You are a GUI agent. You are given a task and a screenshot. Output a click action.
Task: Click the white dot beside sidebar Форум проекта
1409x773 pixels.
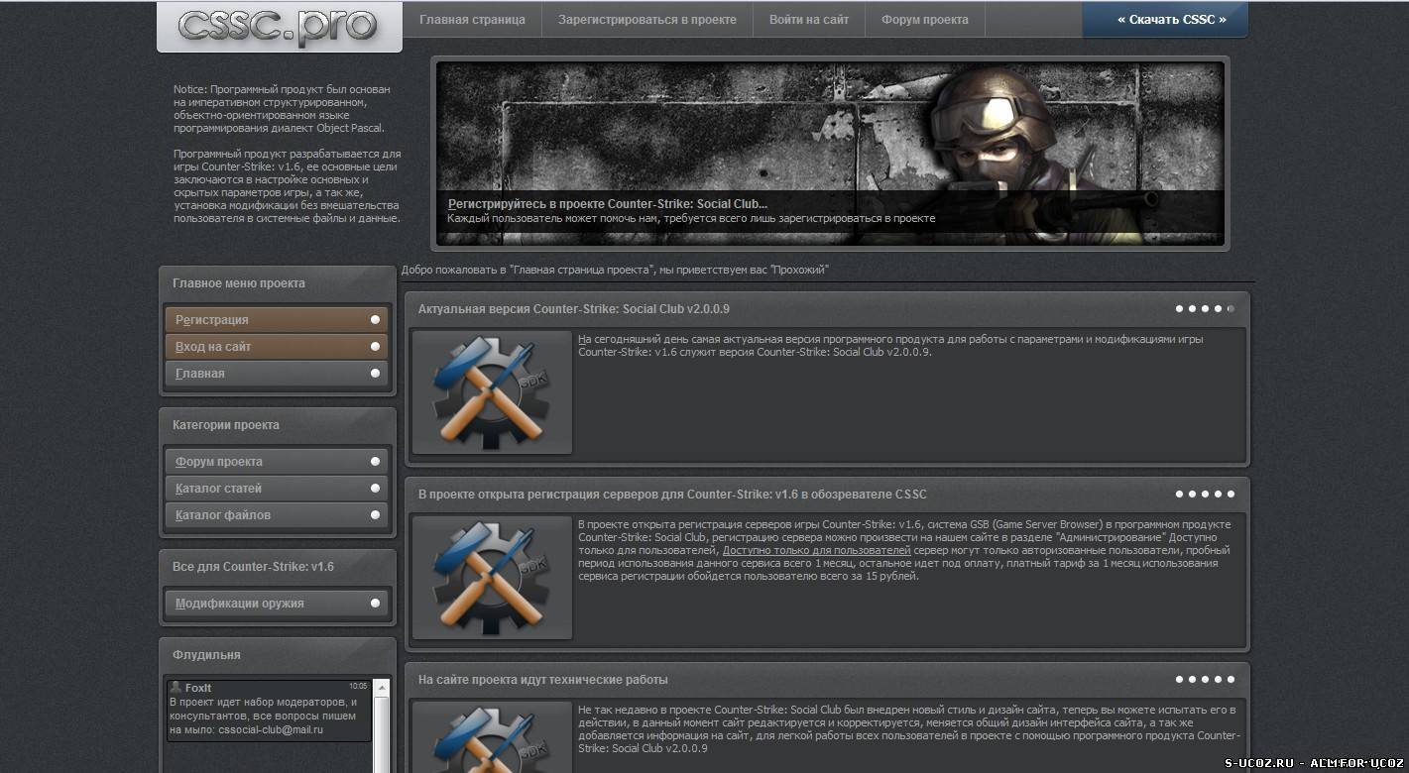point(375,462)
